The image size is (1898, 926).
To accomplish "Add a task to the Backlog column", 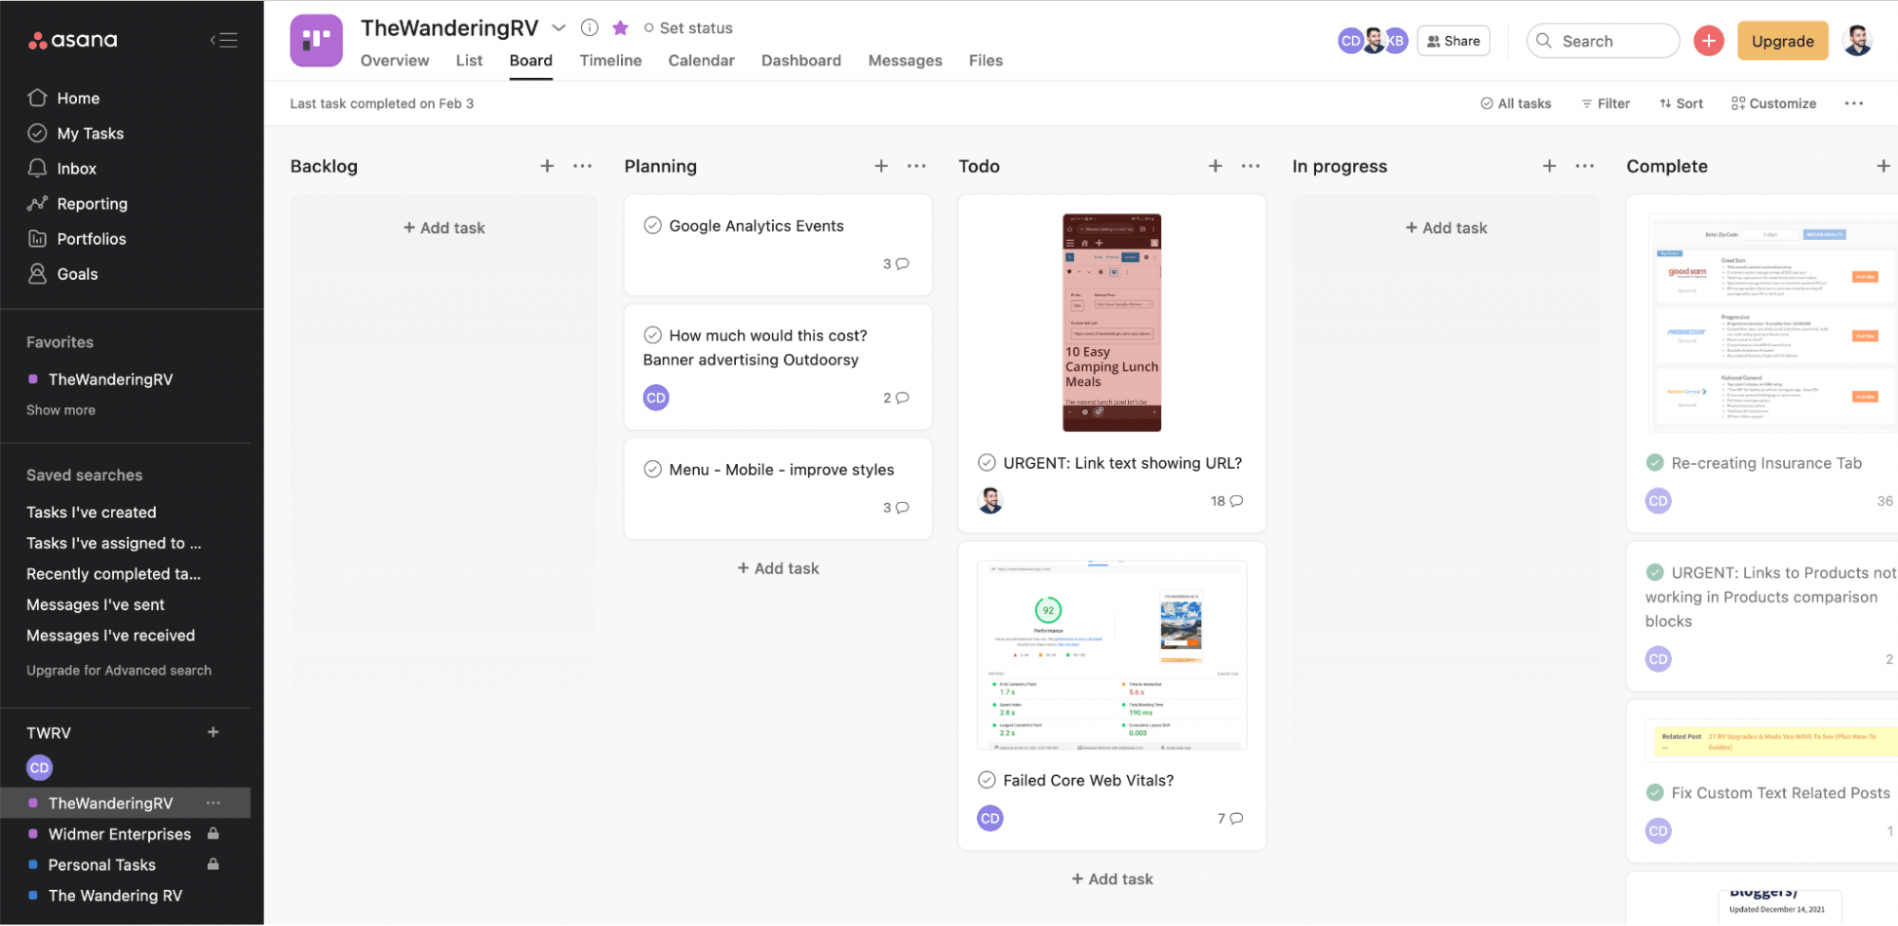I will [x=443, y=228].
